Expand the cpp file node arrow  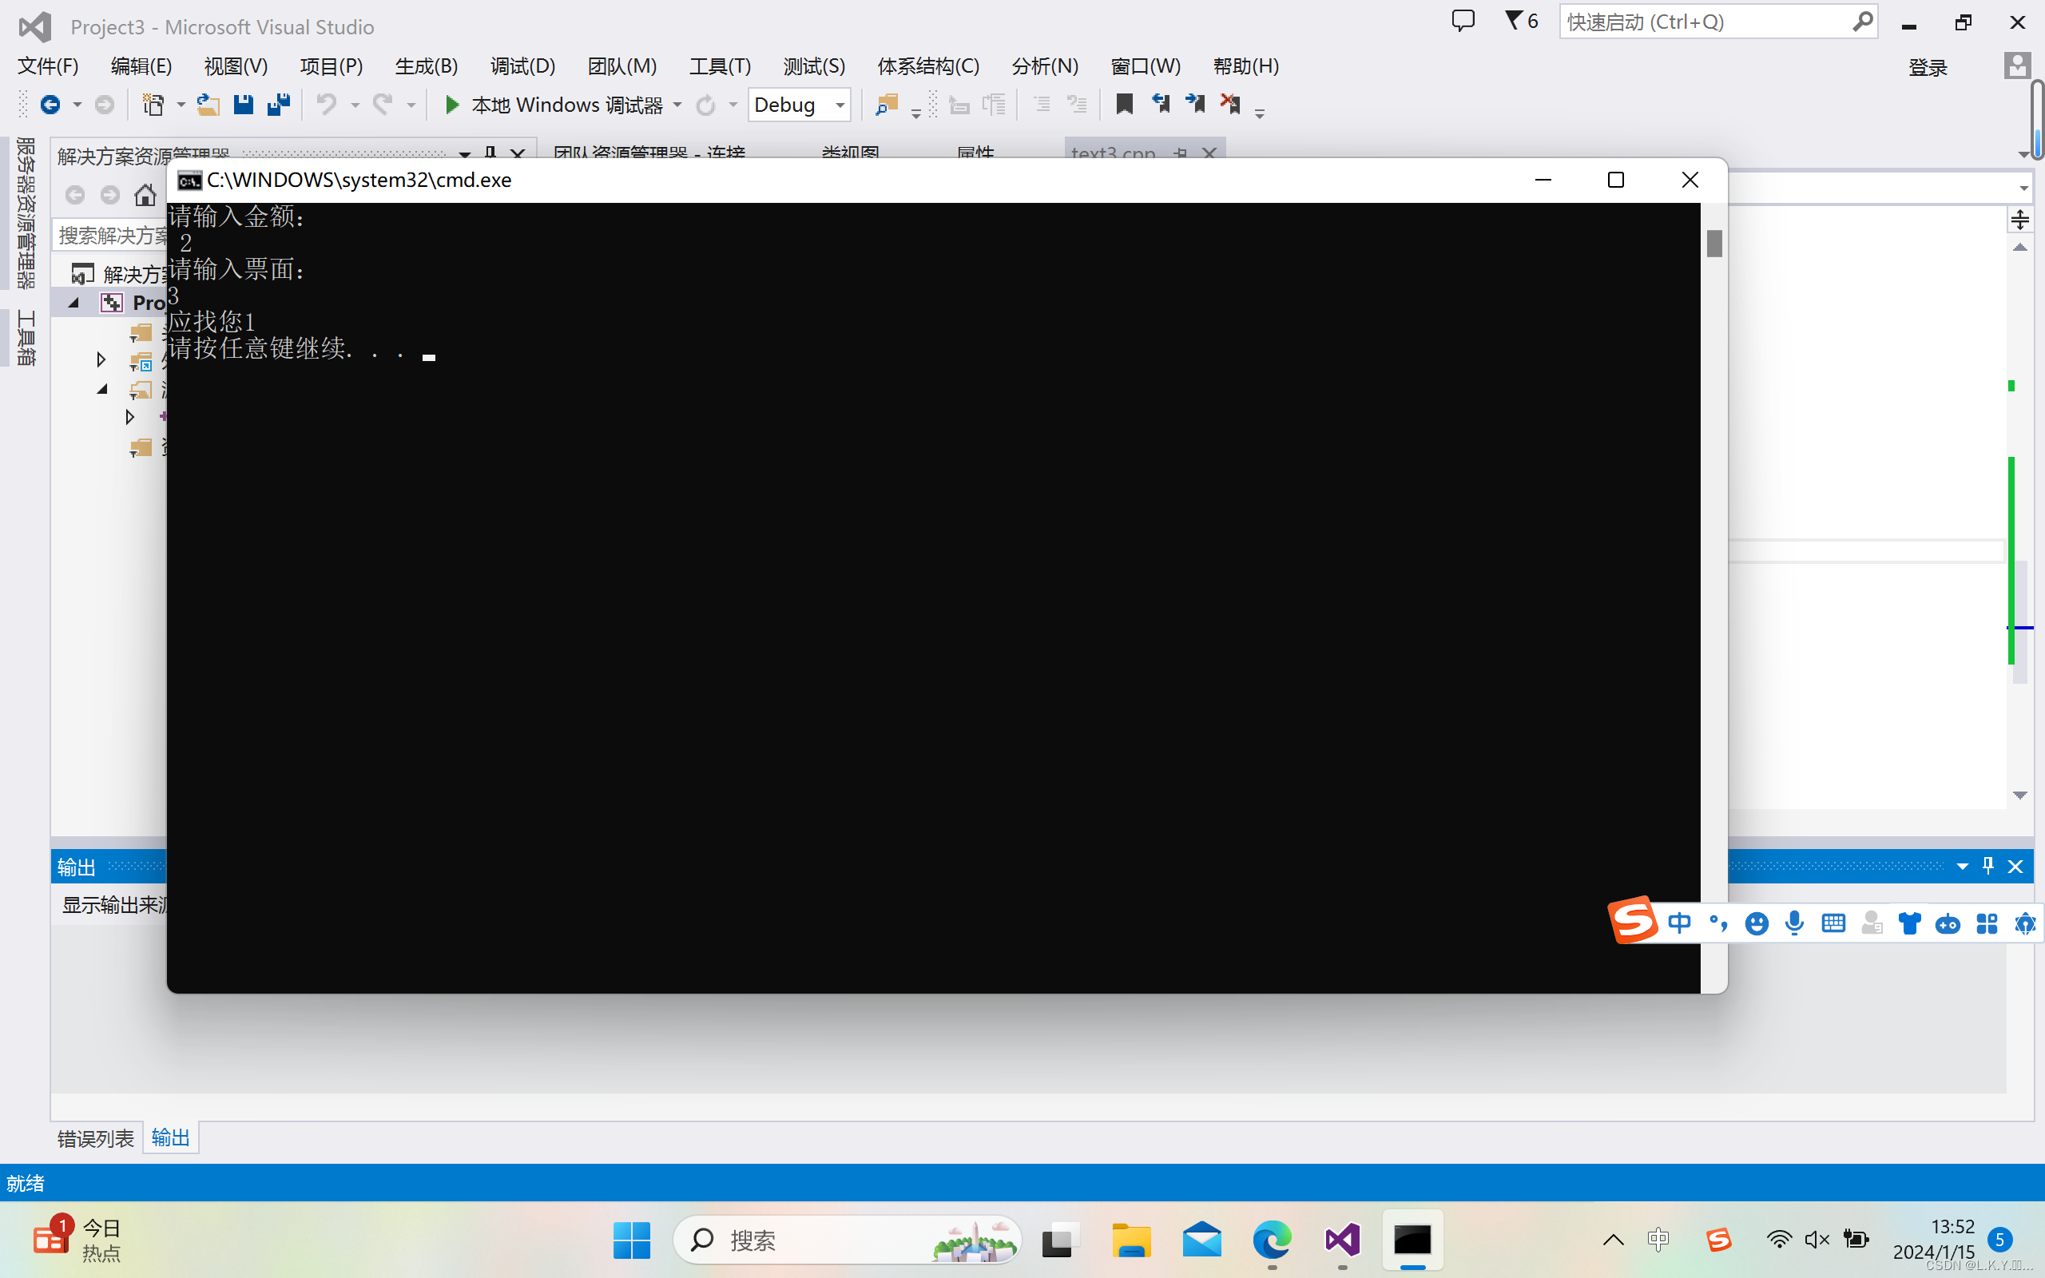tap(129, 417)
